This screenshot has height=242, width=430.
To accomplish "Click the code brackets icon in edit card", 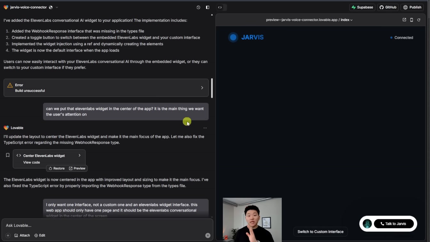I will [x=19, y=156].
